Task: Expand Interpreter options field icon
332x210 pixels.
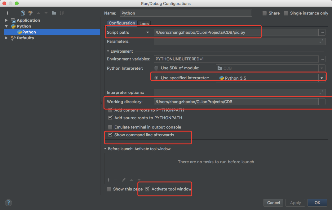Action: [x=321, y=92]
